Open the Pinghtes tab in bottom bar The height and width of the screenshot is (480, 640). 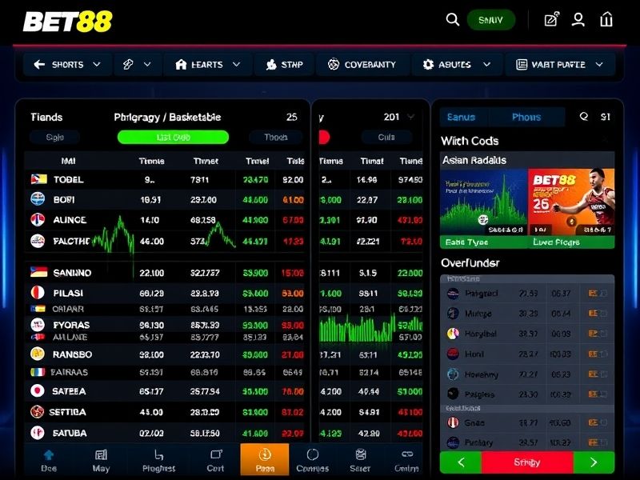coord(158,462)
